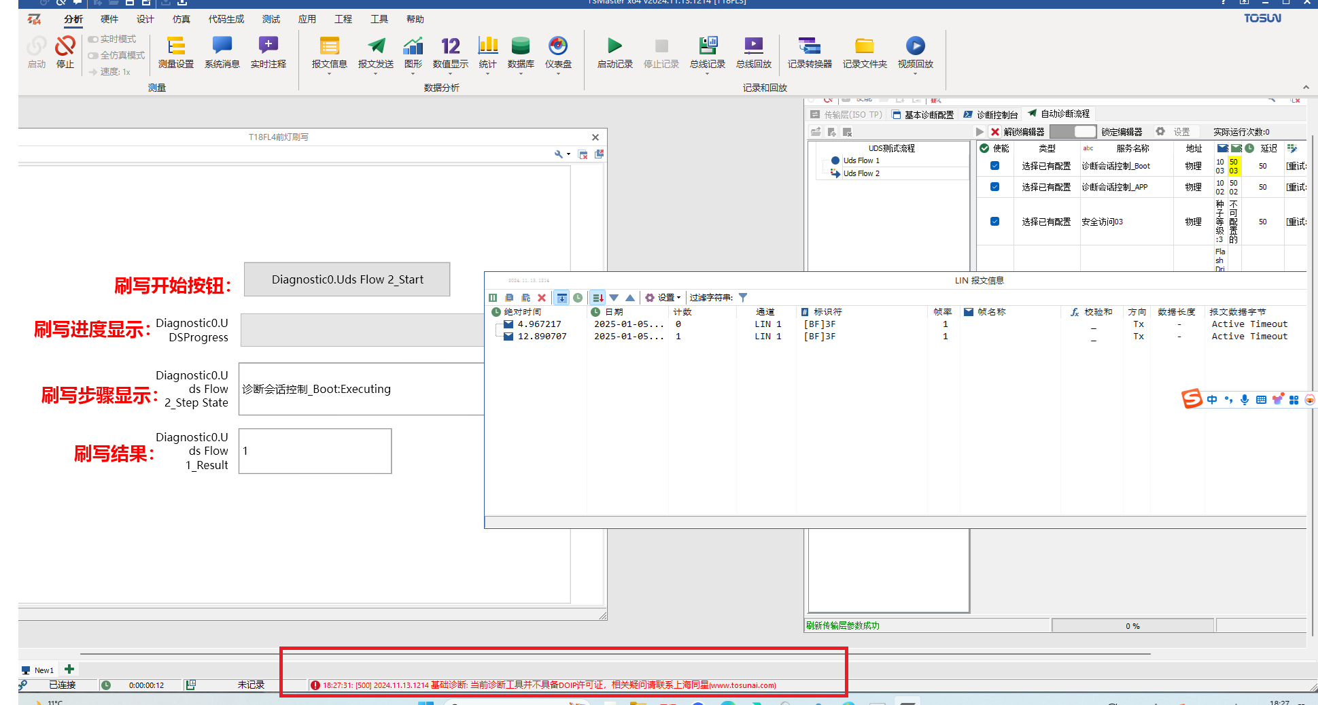Screen dimensions: 1318x705
Task: Expand the 报文发送 dropdown arrow
Action: (x=376, y=73)
